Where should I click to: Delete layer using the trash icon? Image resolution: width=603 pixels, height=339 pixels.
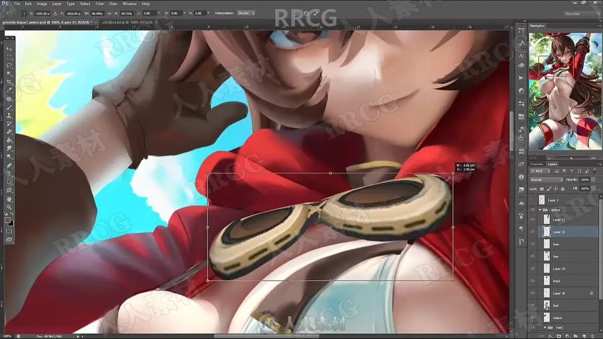591,335
